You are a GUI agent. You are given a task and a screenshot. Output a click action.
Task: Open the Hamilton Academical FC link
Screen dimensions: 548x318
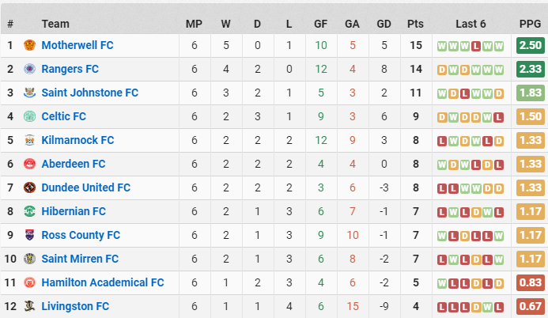pos(103,282)
